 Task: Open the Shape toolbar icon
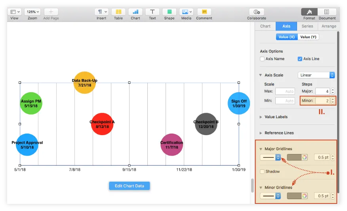169,12
